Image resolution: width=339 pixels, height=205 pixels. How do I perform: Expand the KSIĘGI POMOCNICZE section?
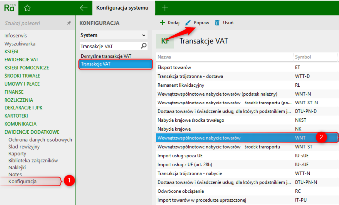point(27,68)
